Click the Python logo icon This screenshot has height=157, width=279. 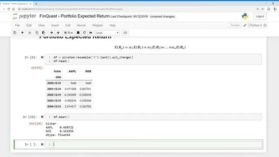pos(245,17)
